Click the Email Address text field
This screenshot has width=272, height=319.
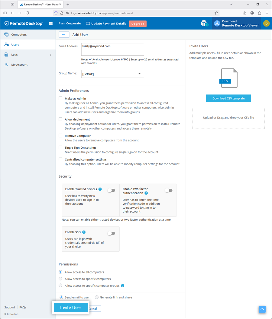point(112,49)
